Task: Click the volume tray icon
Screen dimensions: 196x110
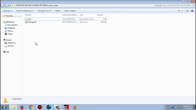Action: point(176,107)
